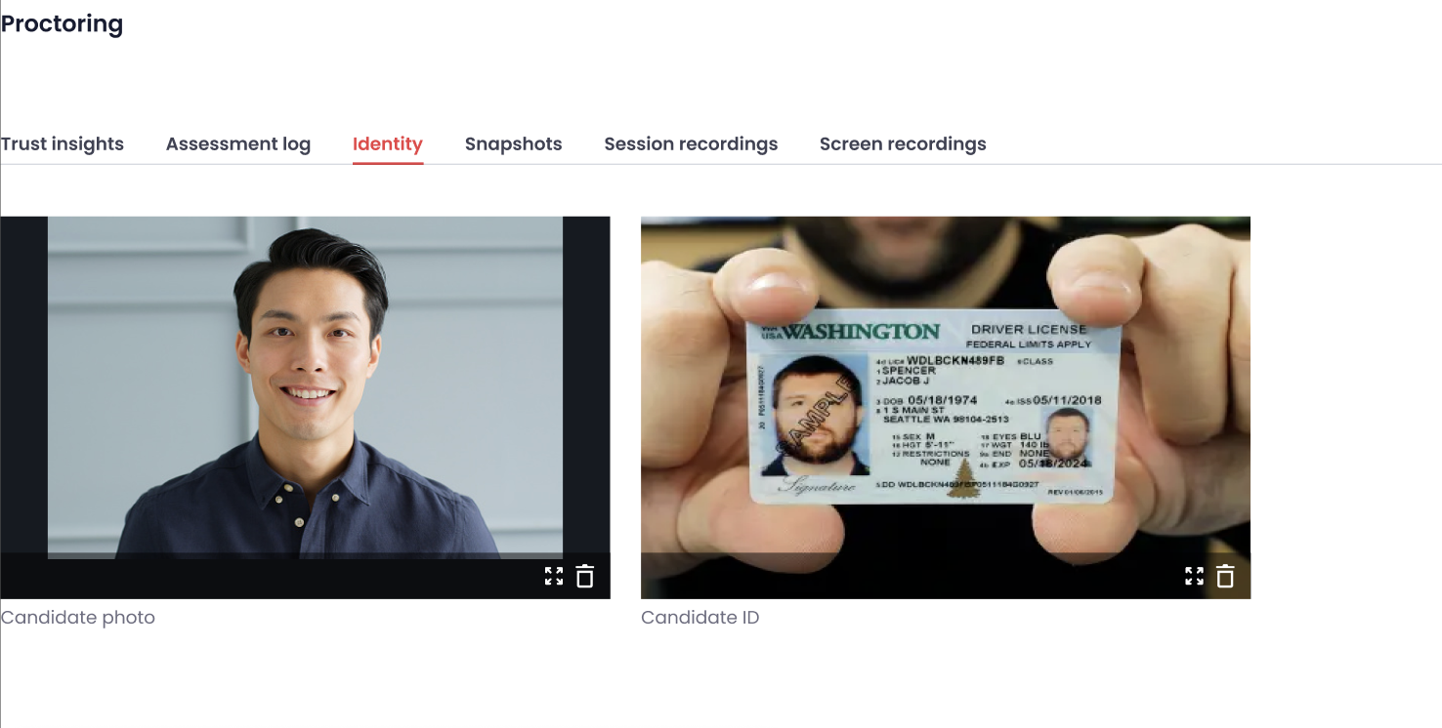
Task: Show the Screen recordings tab
Action: 903,144
